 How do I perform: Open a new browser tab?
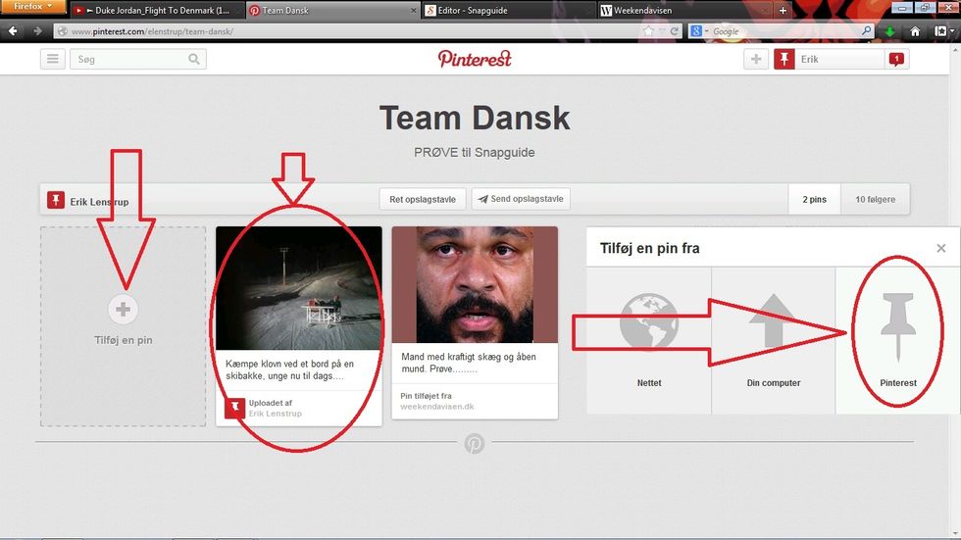click(783, 11)
